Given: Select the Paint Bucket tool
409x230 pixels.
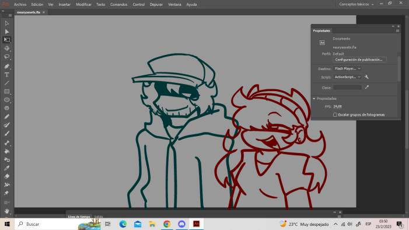Looking at the screenshot, I should coord(7,151).
